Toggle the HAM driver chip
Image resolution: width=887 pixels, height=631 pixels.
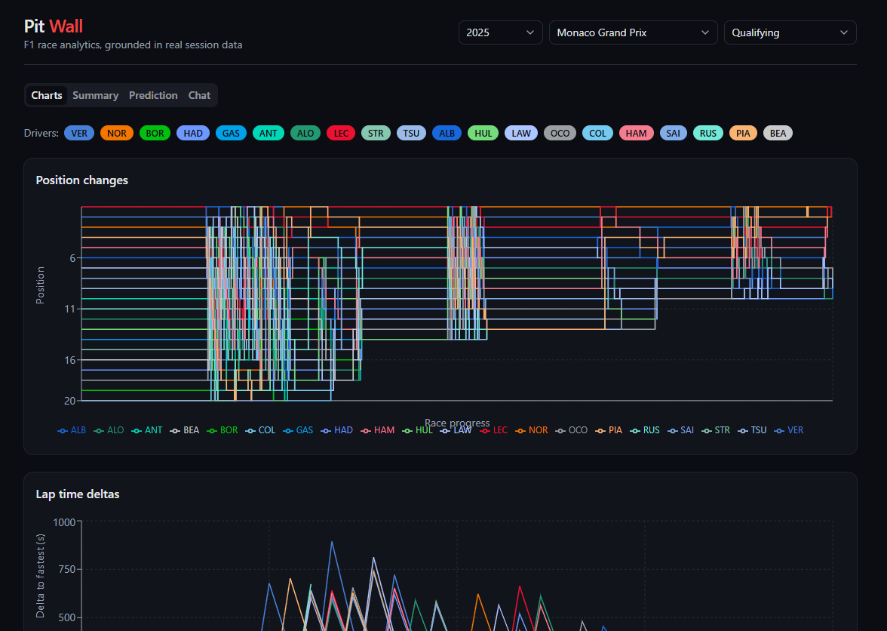pyautogui.click(x=637, y=133)
